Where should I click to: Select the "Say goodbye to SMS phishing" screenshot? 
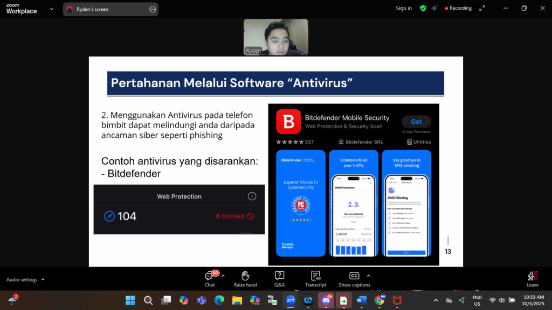406,203
